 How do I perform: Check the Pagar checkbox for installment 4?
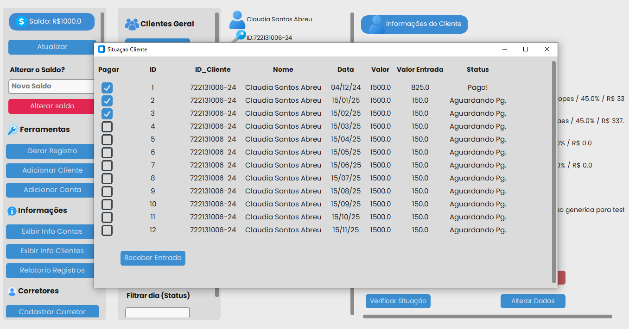coord(107,127)
